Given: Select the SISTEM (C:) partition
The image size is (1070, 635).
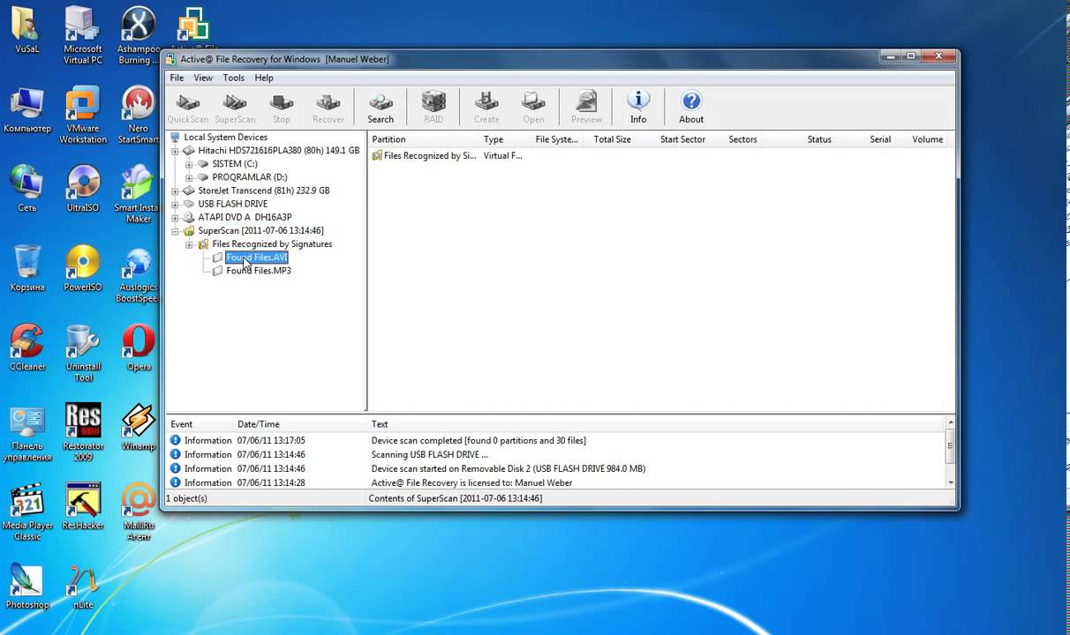Looking at the screenshot, I should click(x=235, y=164).
